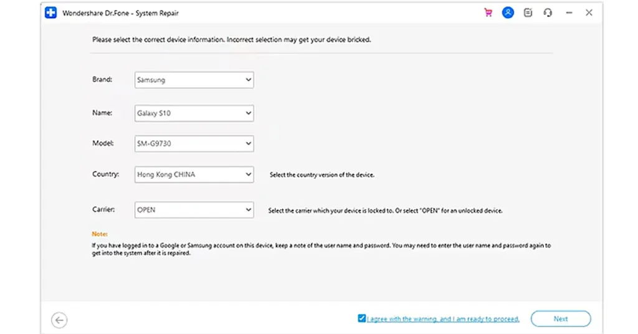Image resolution: width=638 pixels, height=334 pixels.
Task: Open the shopping cart purchase icon
Action: pos(488,12)
